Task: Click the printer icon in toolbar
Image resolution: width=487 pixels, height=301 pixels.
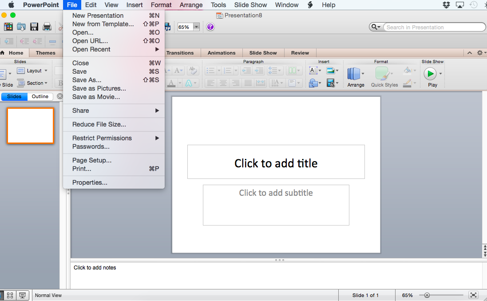Action: 47,27
